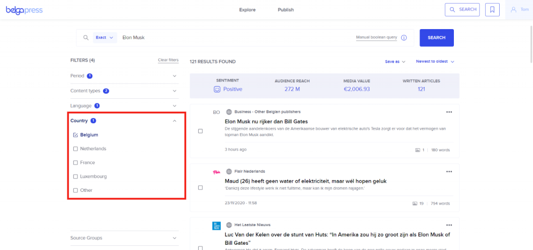The height and width of the screenshot is (250, 533).
Task: Expand the Source Groups filter section
Action: coord(124,238)
